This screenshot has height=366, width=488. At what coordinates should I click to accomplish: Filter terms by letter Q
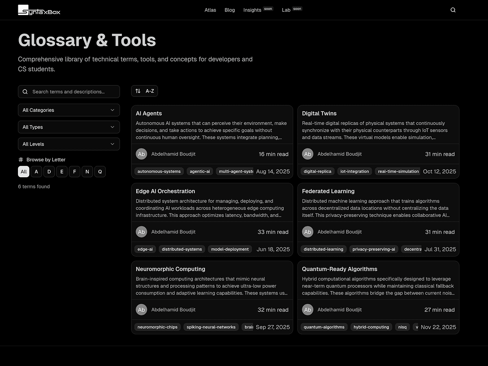tap(100, 172)
